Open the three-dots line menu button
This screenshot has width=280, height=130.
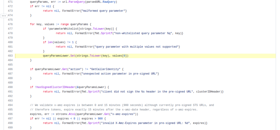tap(4, 16)
